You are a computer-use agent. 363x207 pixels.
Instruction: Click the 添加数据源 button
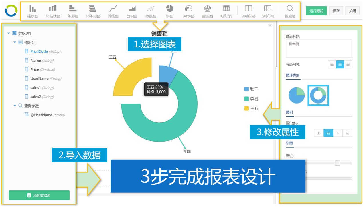39,195
